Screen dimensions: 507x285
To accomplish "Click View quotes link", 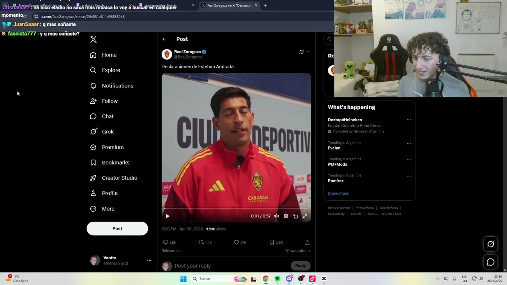I will 298,251.
